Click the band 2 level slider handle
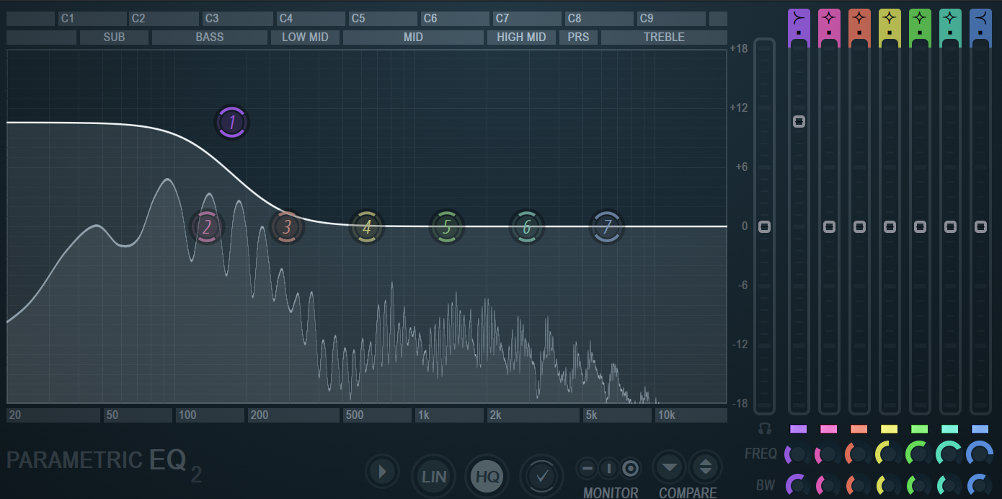Viewport: 1002px width, 499px height. point(829,226)
